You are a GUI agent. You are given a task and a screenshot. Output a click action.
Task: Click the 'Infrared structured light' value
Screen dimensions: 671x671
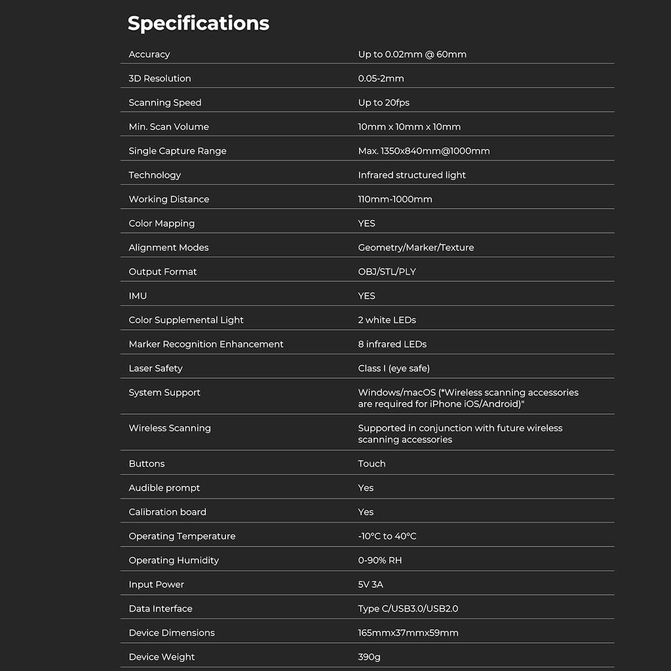[412, 175]
